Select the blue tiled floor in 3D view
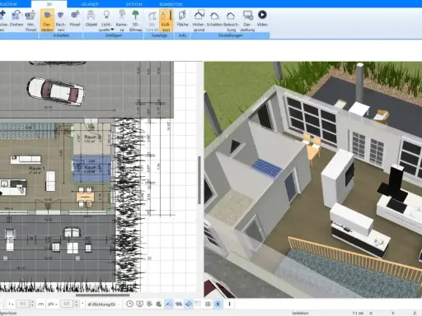422x316 pixels. click(x=266, y=168)
